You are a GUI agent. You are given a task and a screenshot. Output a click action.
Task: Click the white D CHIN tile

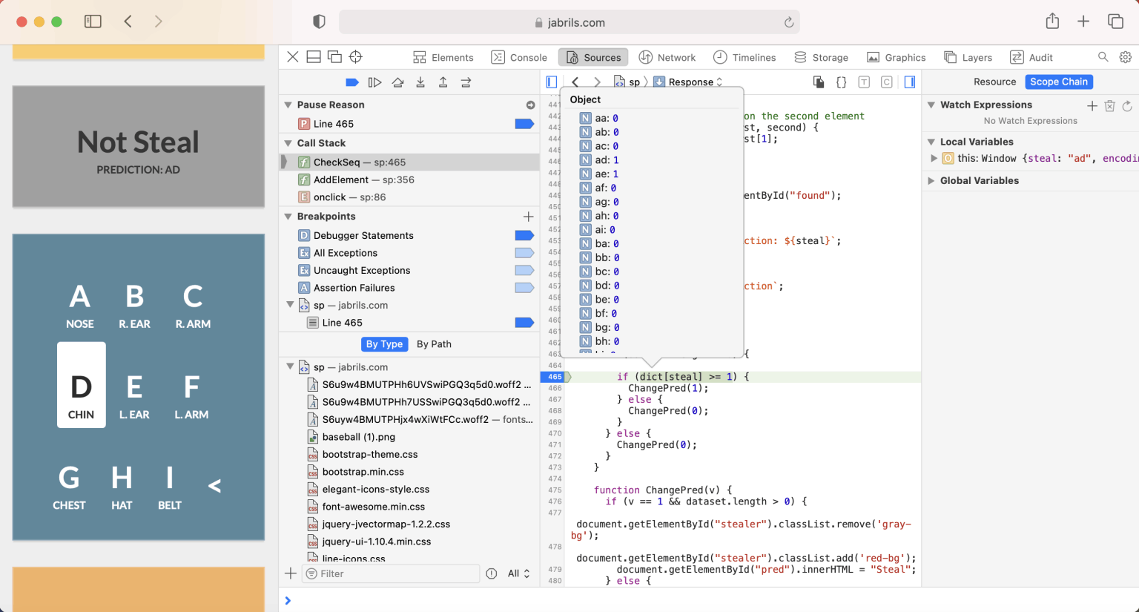[82, 385]
